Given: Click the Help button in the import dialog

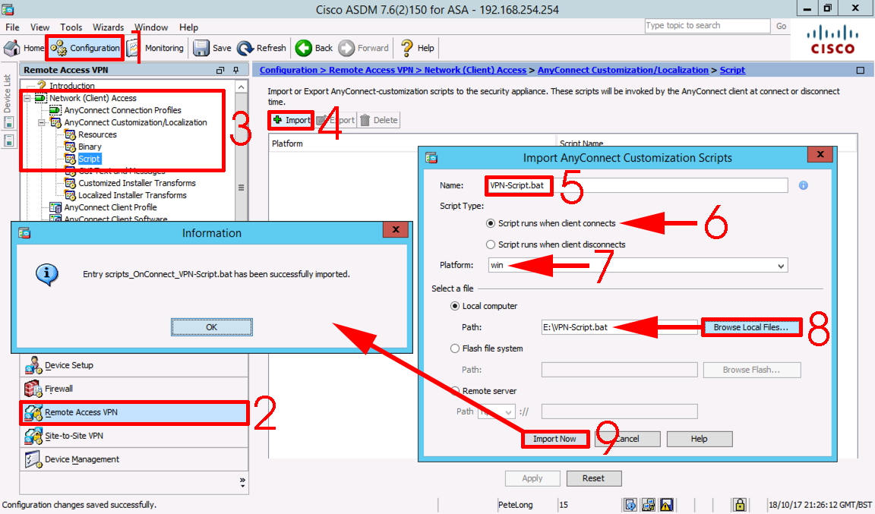Looking at the screenshot, I should point(700,440).
